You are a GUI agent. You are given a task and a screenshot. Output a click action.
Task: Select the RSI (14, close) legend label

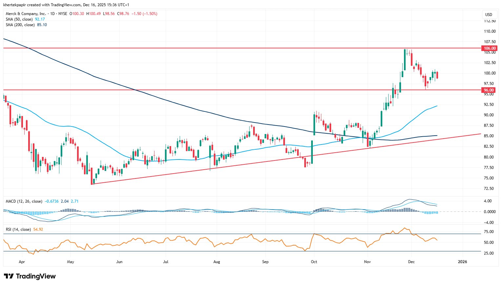point(18,229)
